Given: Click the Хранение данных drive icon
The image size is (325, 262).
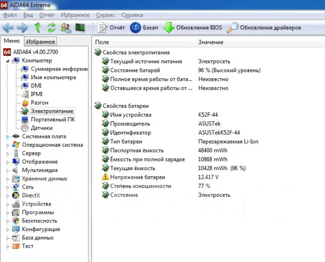Looking at the screenshot, I should pos(16,178).
